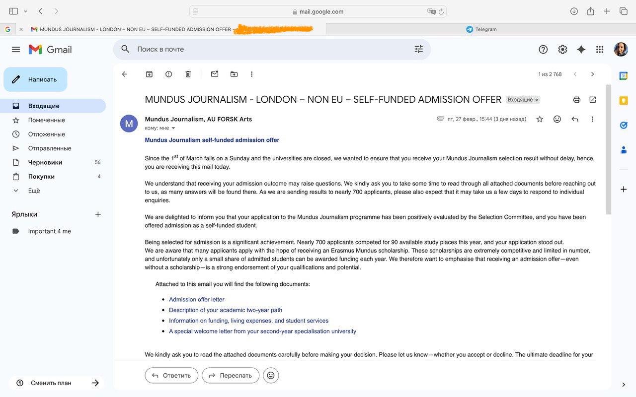
Task: Open the three-dot more options menu beside reply
Action: point(592,119)
